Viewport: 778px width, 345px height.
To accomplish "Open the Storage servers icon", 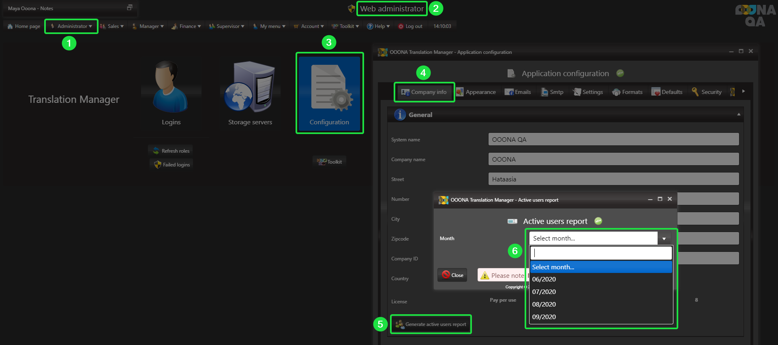I will click(250, 87).
